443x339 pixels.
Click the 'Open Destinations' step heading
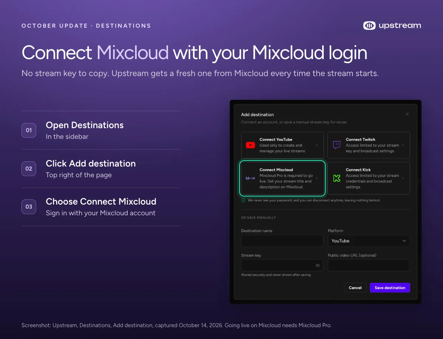85,125
